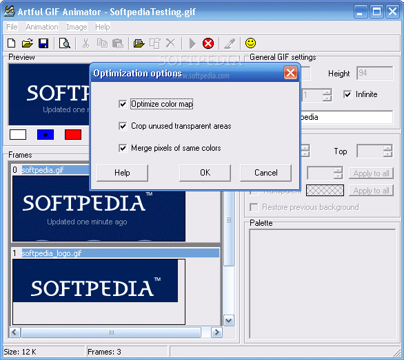The image size is (404, 360).
Task: Click the delay spinner beside Apply to all
Action: pyautogui.click(x=325, y=173)
